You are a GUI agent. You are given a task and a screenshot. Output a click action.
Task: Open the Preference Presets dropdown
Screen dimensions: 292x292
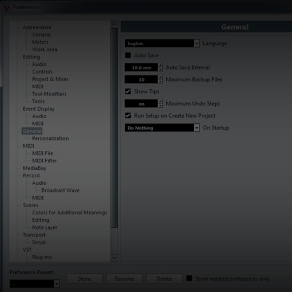click(35, 284)
